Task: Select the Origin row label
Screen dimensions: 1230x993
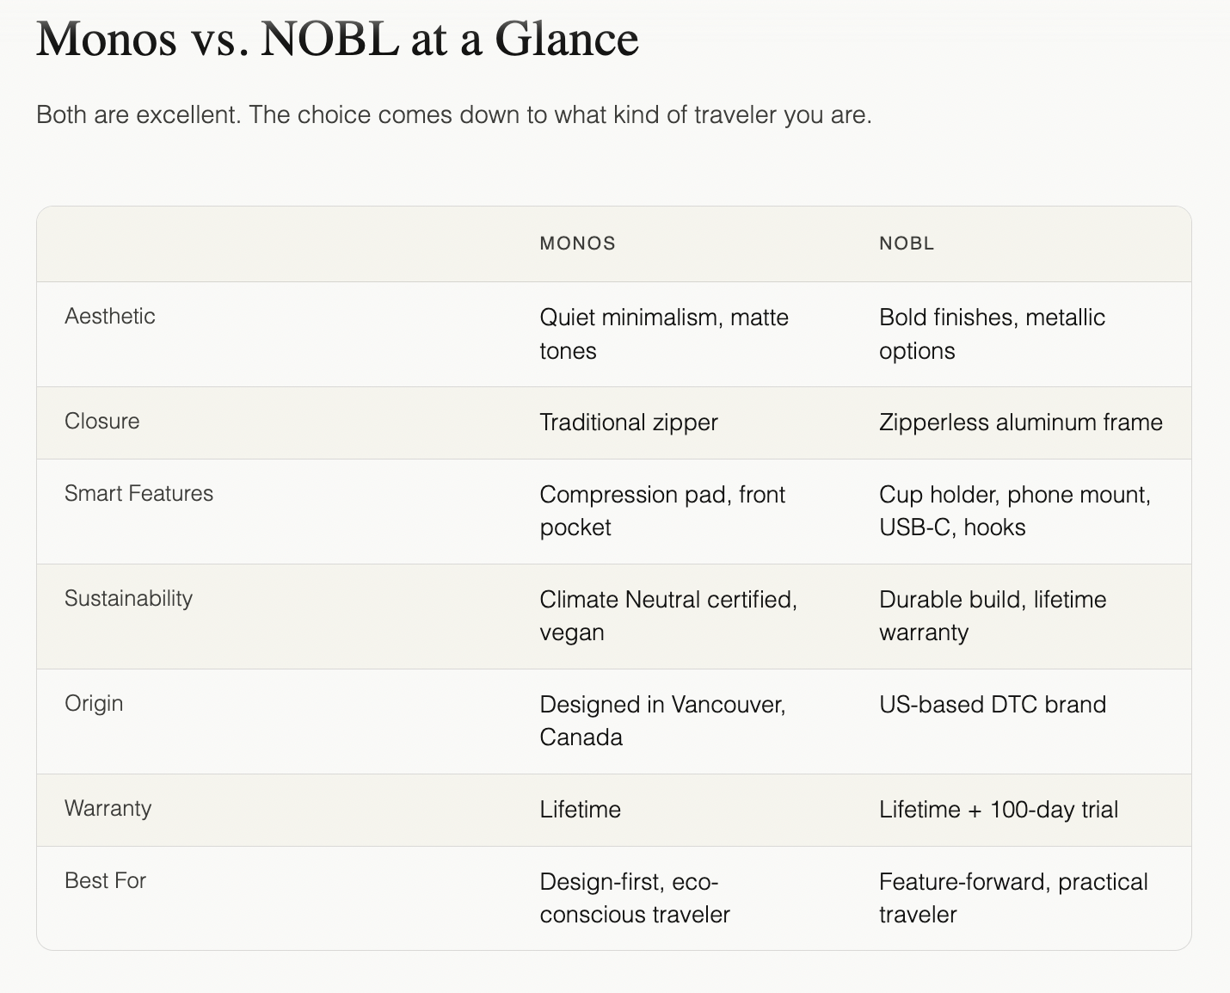Action: click(94, 703)
